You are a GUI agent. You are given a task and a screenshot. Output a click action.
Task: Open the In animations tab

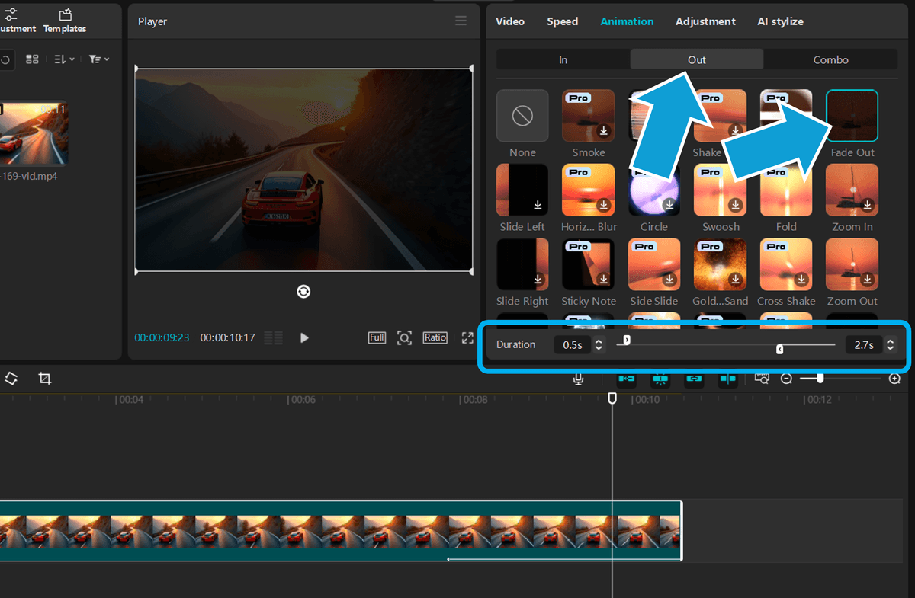click(x=563, y=59)
